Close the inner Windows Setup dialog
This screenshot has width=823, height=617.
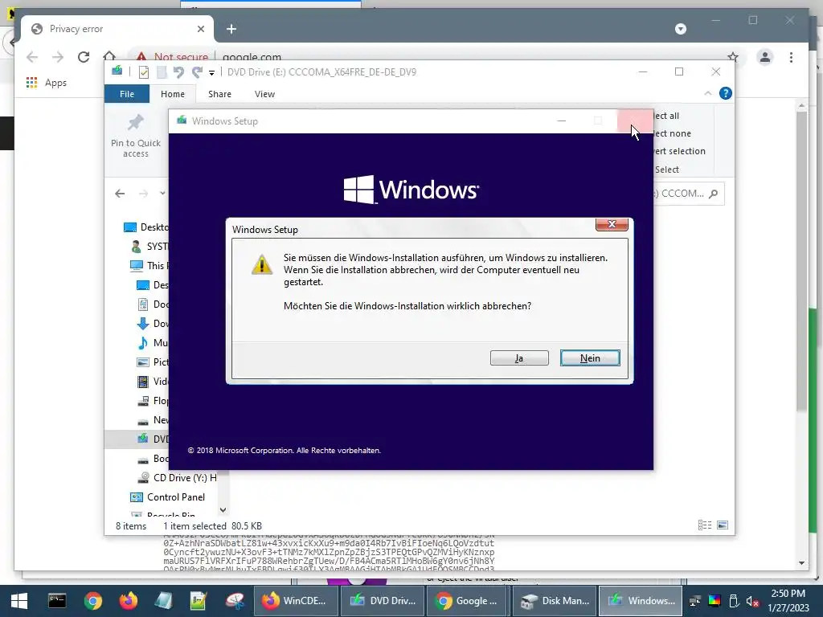point(612,224)
